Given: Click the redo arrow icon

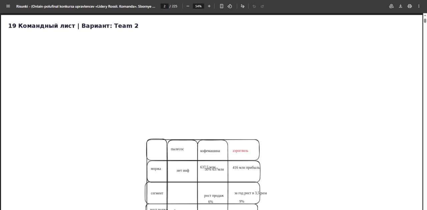Looking at the screenshot, I should coord(262,6).
